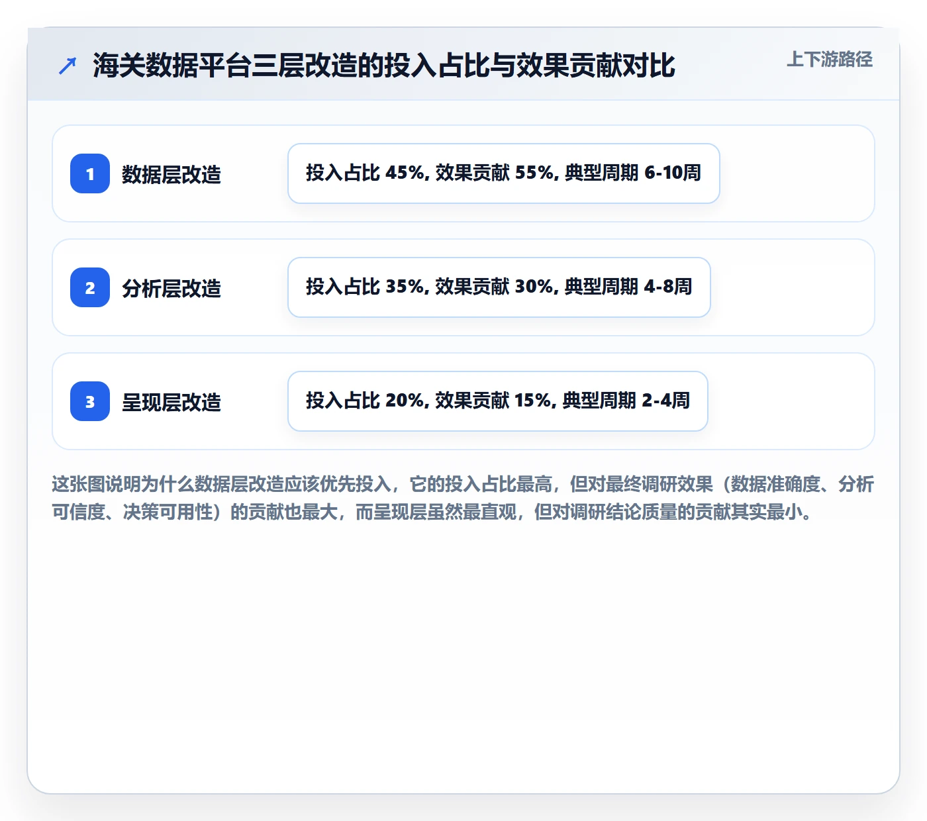The height and width of the screenshot is (821, 927).
Task: Click the title 海关数据平台三层改造的投入占比与效果贡献对比
Action: 384,66
